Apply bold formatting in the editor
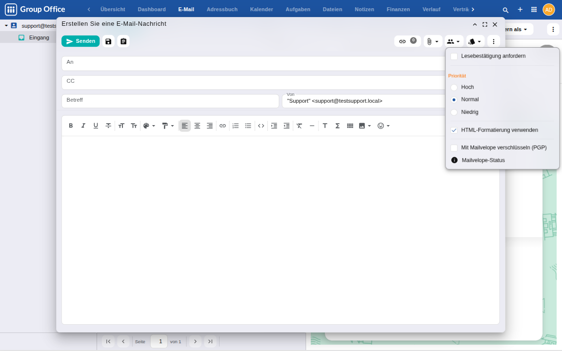 point(71,126)
